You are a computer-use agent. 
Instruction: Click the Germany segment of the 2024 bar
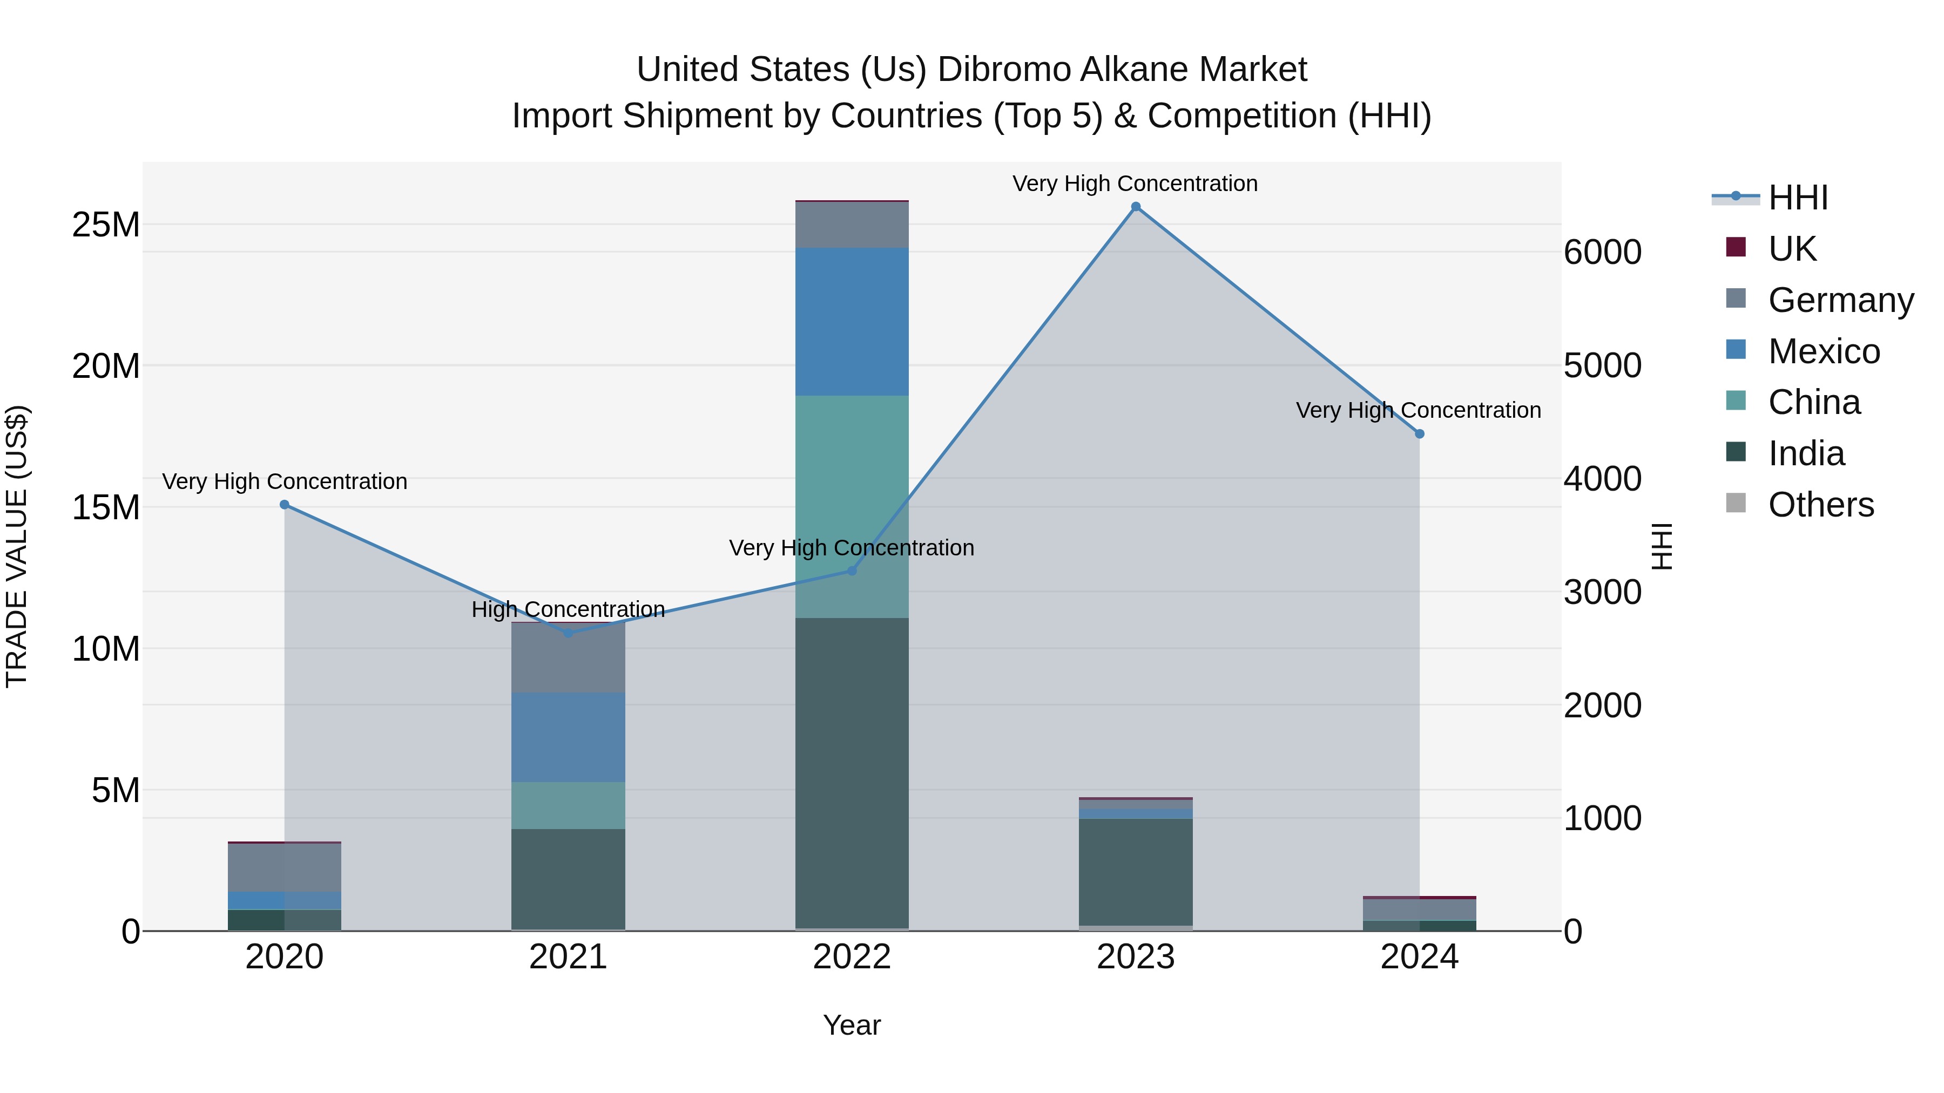click(x=1420, y=911)
